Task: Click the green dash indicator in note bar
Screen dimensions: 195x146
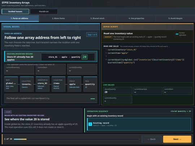Action: (93, 99)
